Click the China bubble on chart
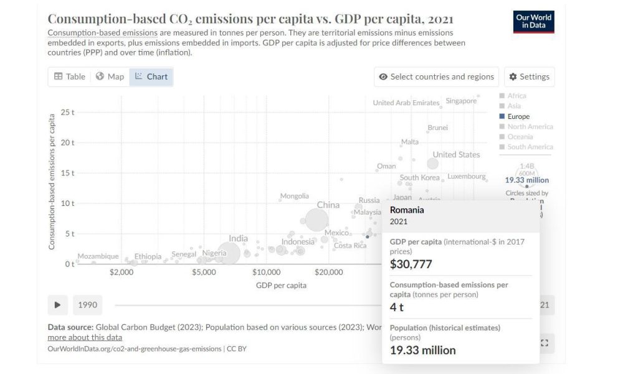 click(x=317, y=220)
